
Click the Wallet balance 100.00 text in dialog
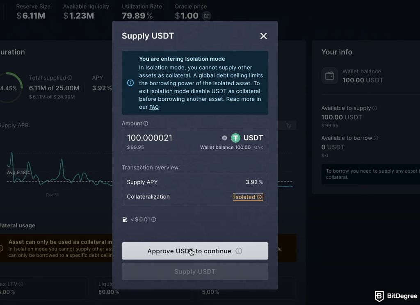225,147
